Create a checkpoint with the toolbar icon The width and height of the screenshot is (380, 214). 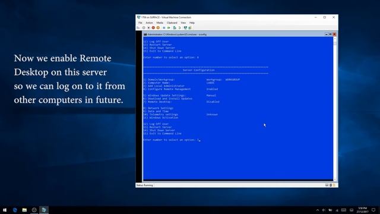(175, 28)
